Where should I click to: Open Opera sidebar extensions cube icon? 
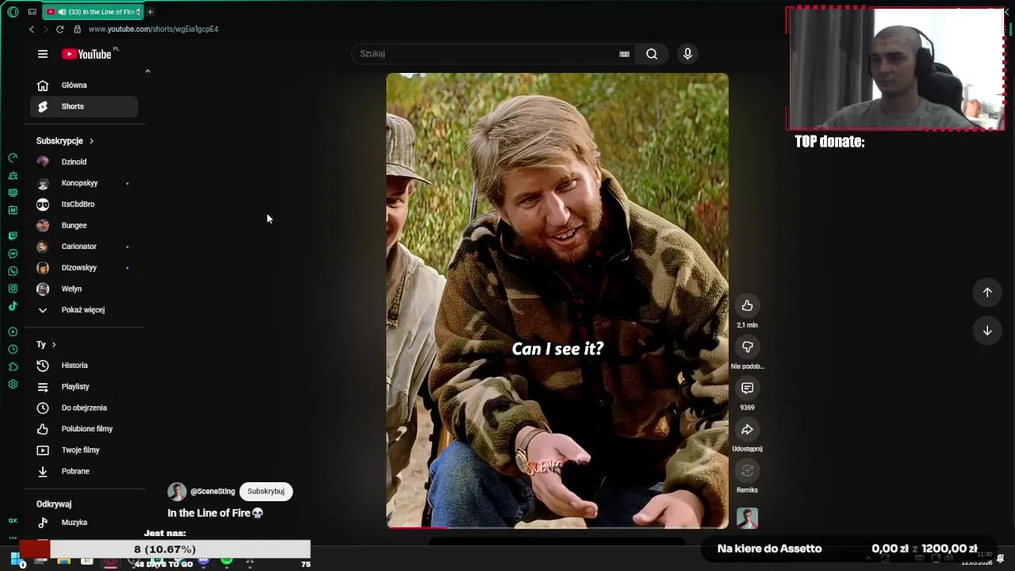(x=13, y=366)
